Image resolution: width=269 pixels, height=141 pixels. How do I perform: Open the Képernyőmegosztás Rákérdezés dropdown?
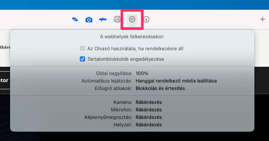pyautogui.click(x=149, y=117)
